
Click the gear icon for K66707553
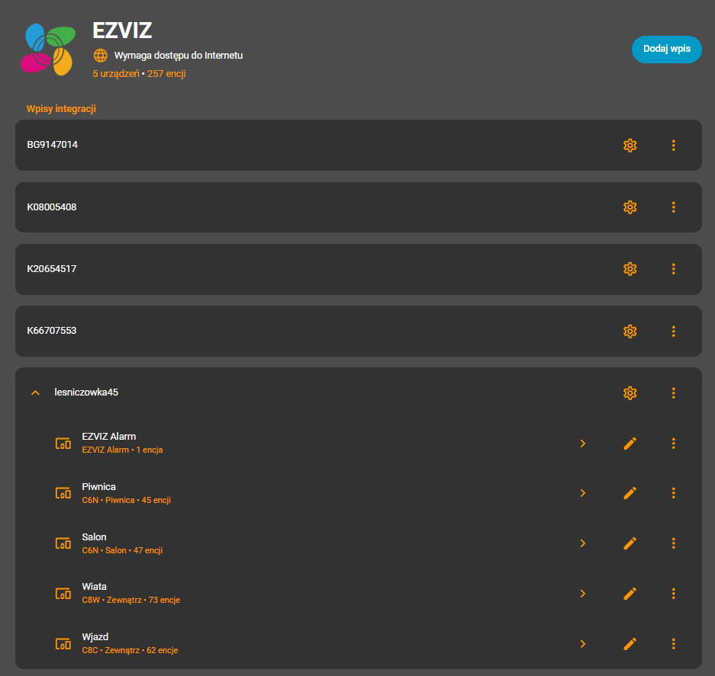coord(630,331)
